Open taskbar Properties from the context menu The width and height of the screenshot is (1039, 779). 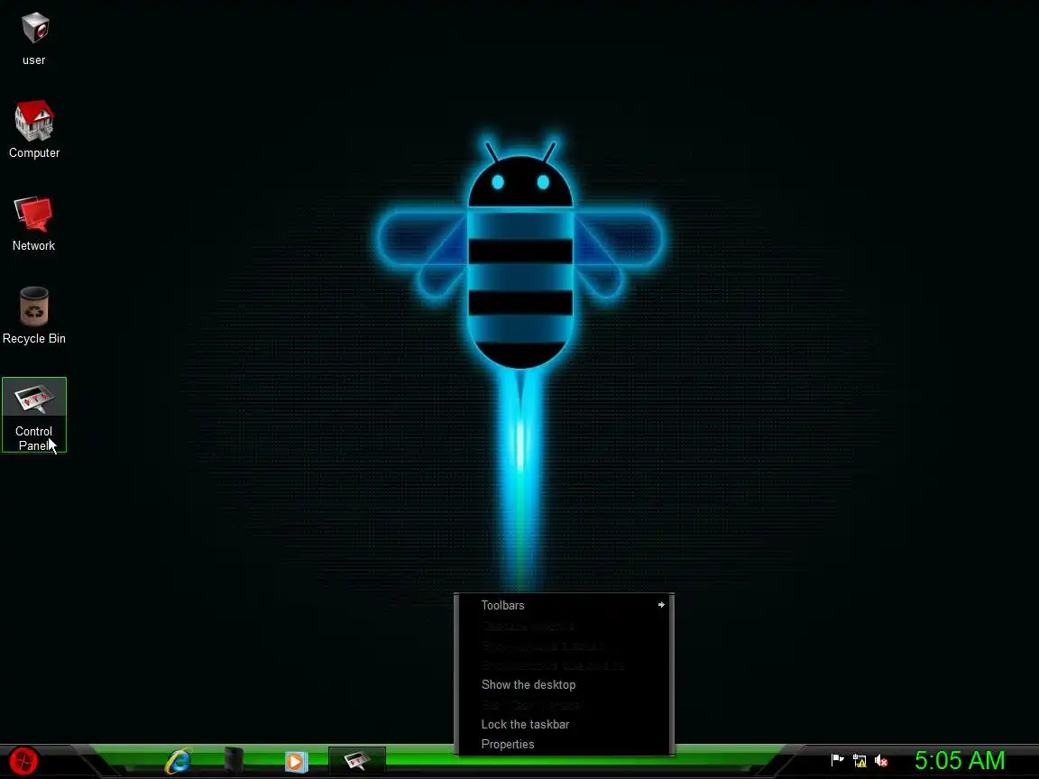[x=565, y=745]
